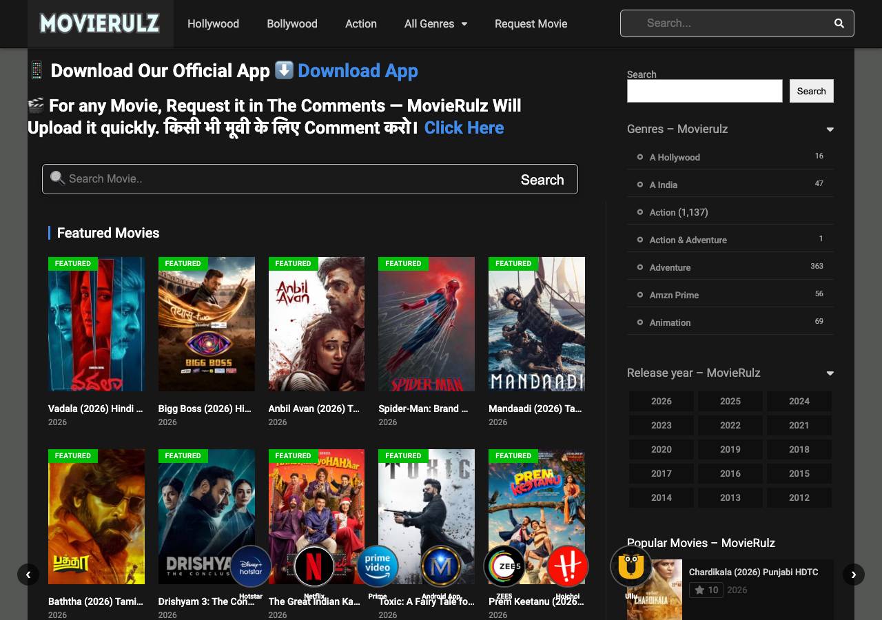
Task: Open the ZEE5 streaming icon
Action: pos(504,567)
